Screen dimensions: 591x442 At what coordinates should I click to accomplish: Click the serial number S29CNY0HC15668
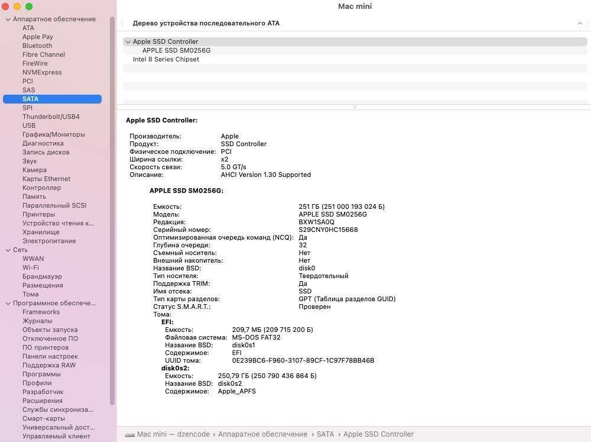click(x=328, y=230)
